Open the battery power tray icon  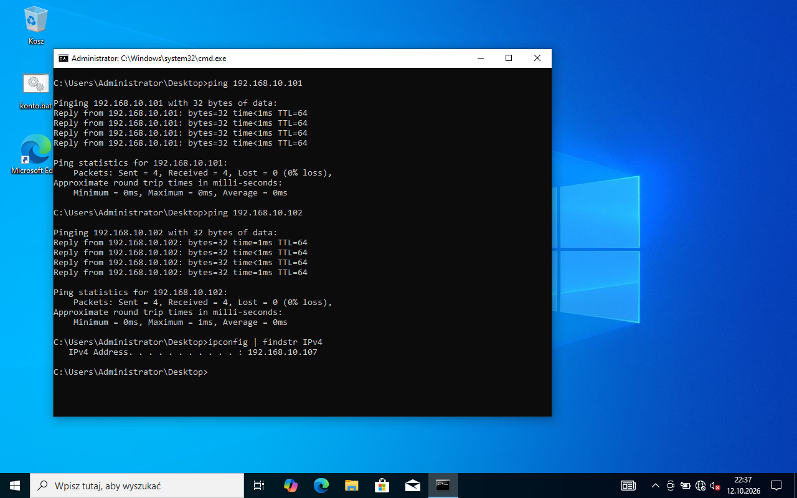(x=686, y=486)
